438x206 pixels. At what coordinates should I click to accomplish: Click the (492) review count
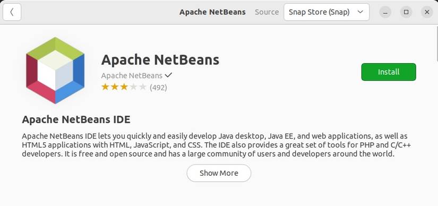coord(158,88)
